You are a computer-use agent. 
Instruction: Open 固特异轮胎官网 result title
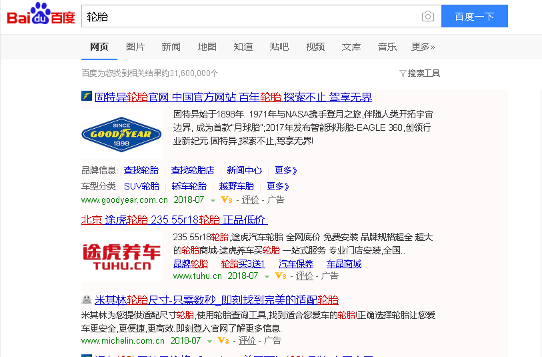point(233,97)
